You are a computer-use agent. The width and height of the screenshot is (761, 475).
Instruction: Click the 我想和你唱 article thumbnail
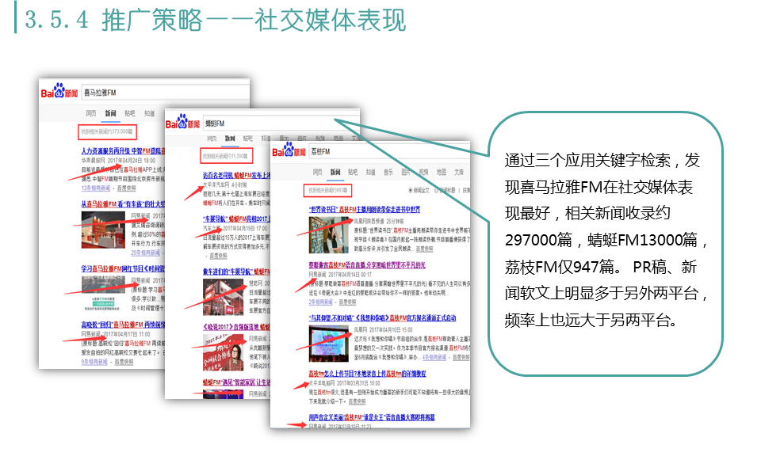tap(328, 344)
